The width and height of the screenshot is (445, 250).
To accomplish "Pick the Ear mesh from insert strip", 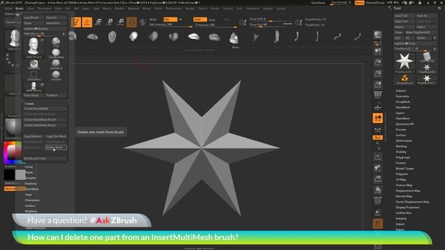I will [x=113, y=37].
